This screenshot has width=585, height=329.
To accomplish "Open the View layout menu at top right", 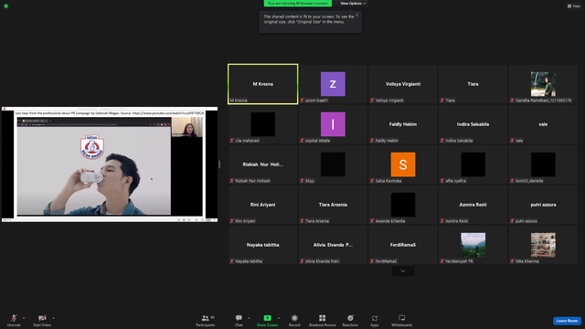I will [x=574, y=6].
